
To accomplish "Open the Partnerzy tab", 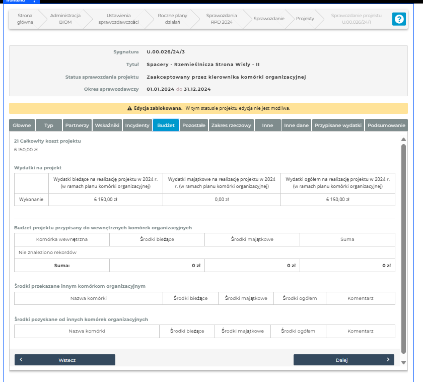I will pos(77,125).
